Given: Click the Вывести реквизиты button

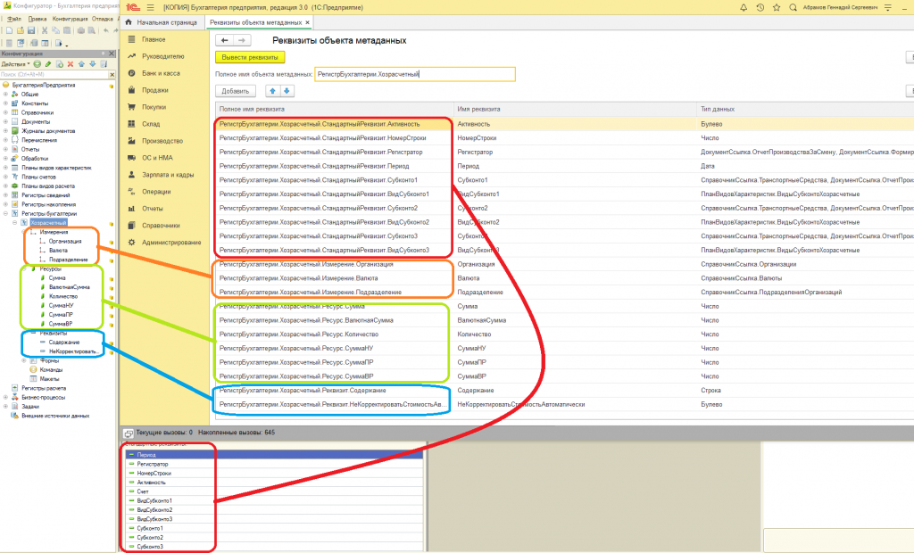Looking at the screenshot, I should 250,57.
